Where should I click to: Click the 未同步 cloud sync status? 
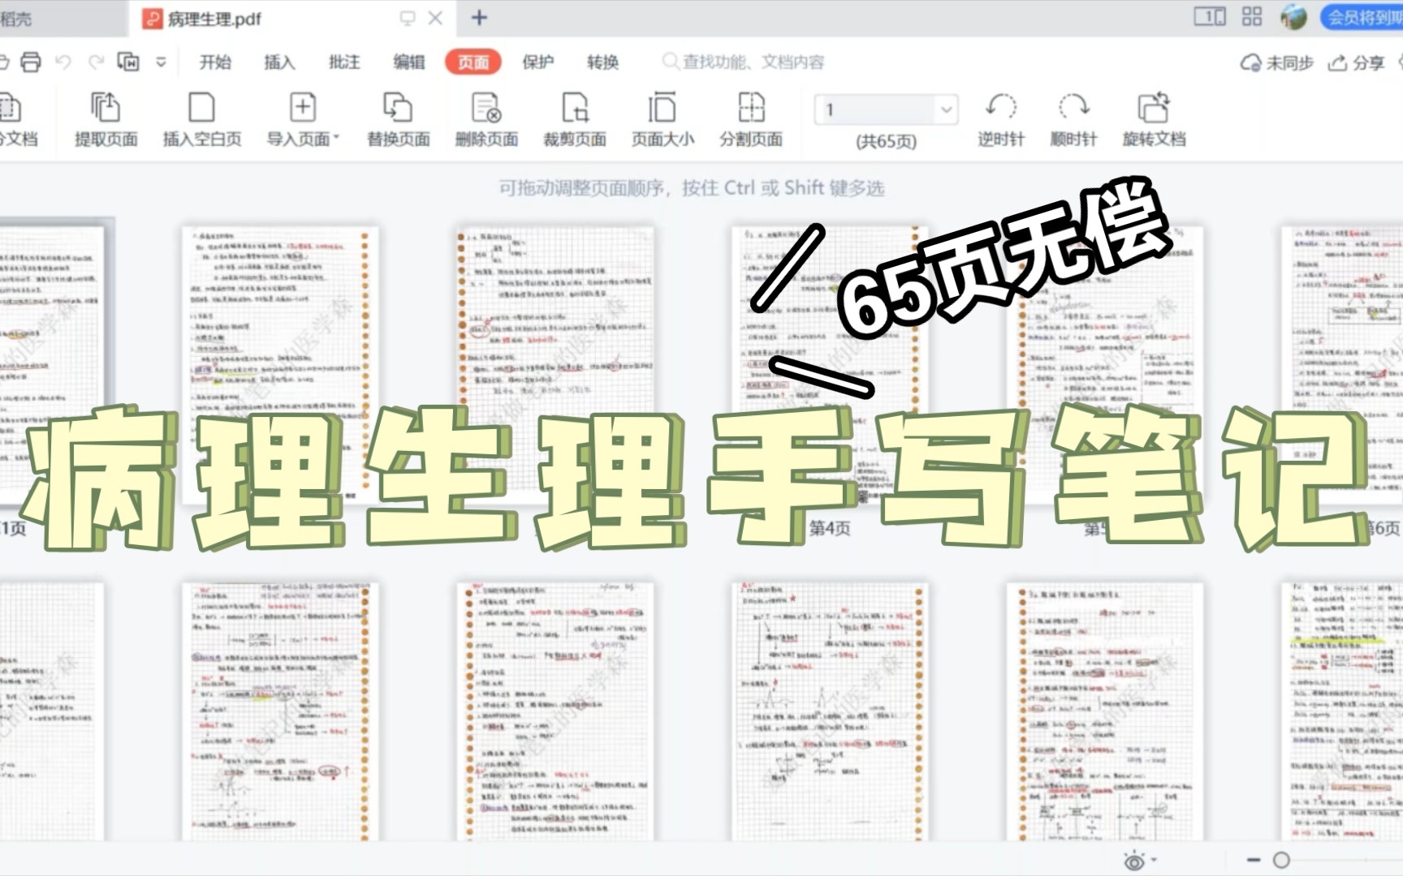click(1276, 63)
